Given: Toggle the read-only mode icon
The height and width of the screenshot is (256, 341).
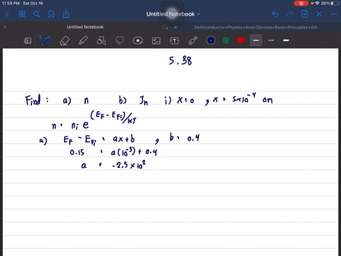Looking at the screenshot, I should point(28,41).
